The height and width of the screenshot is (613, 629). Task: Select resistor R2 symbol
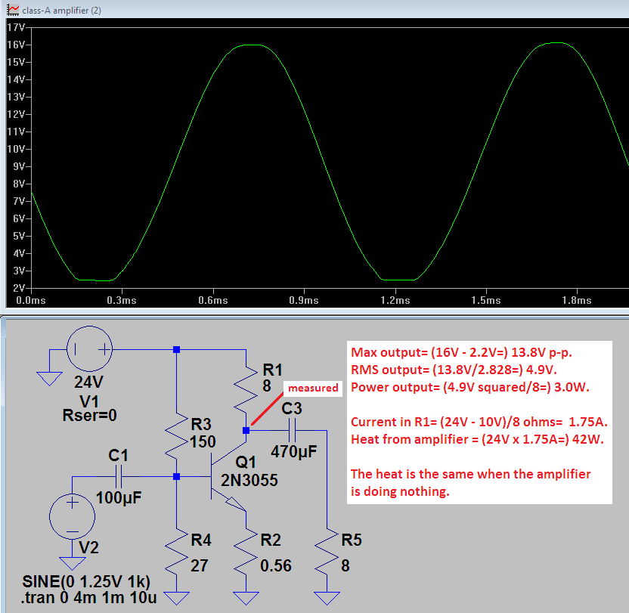(x=246, y=552)
